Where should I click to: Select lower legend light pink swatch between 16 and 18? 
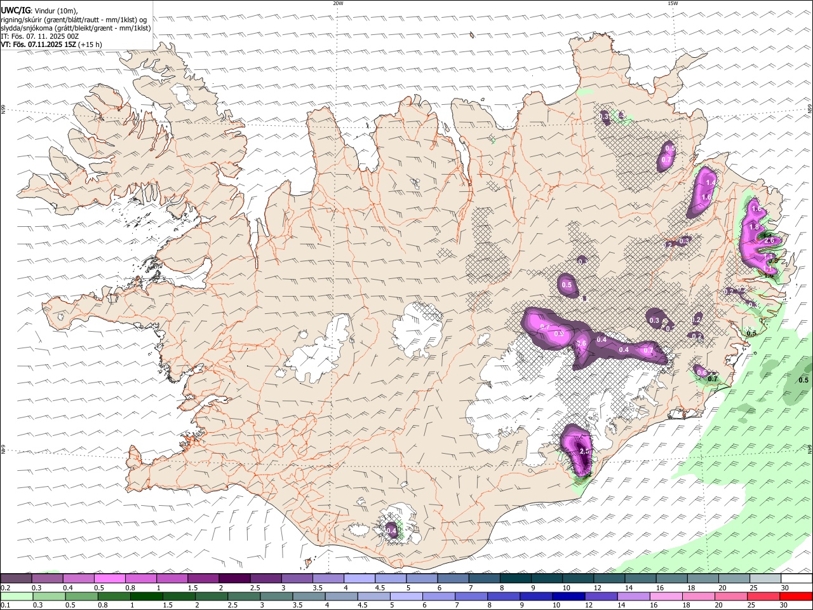click(x=666, y=596)
